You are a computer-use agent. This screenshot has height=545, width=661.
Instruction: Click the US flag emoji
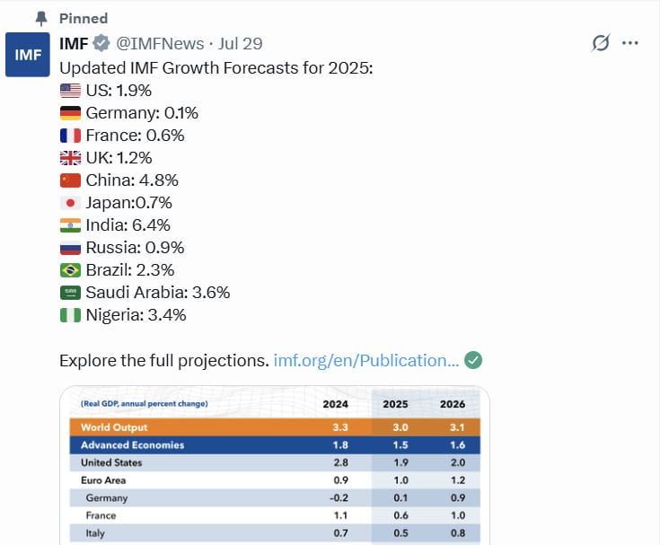coord(70,90)
